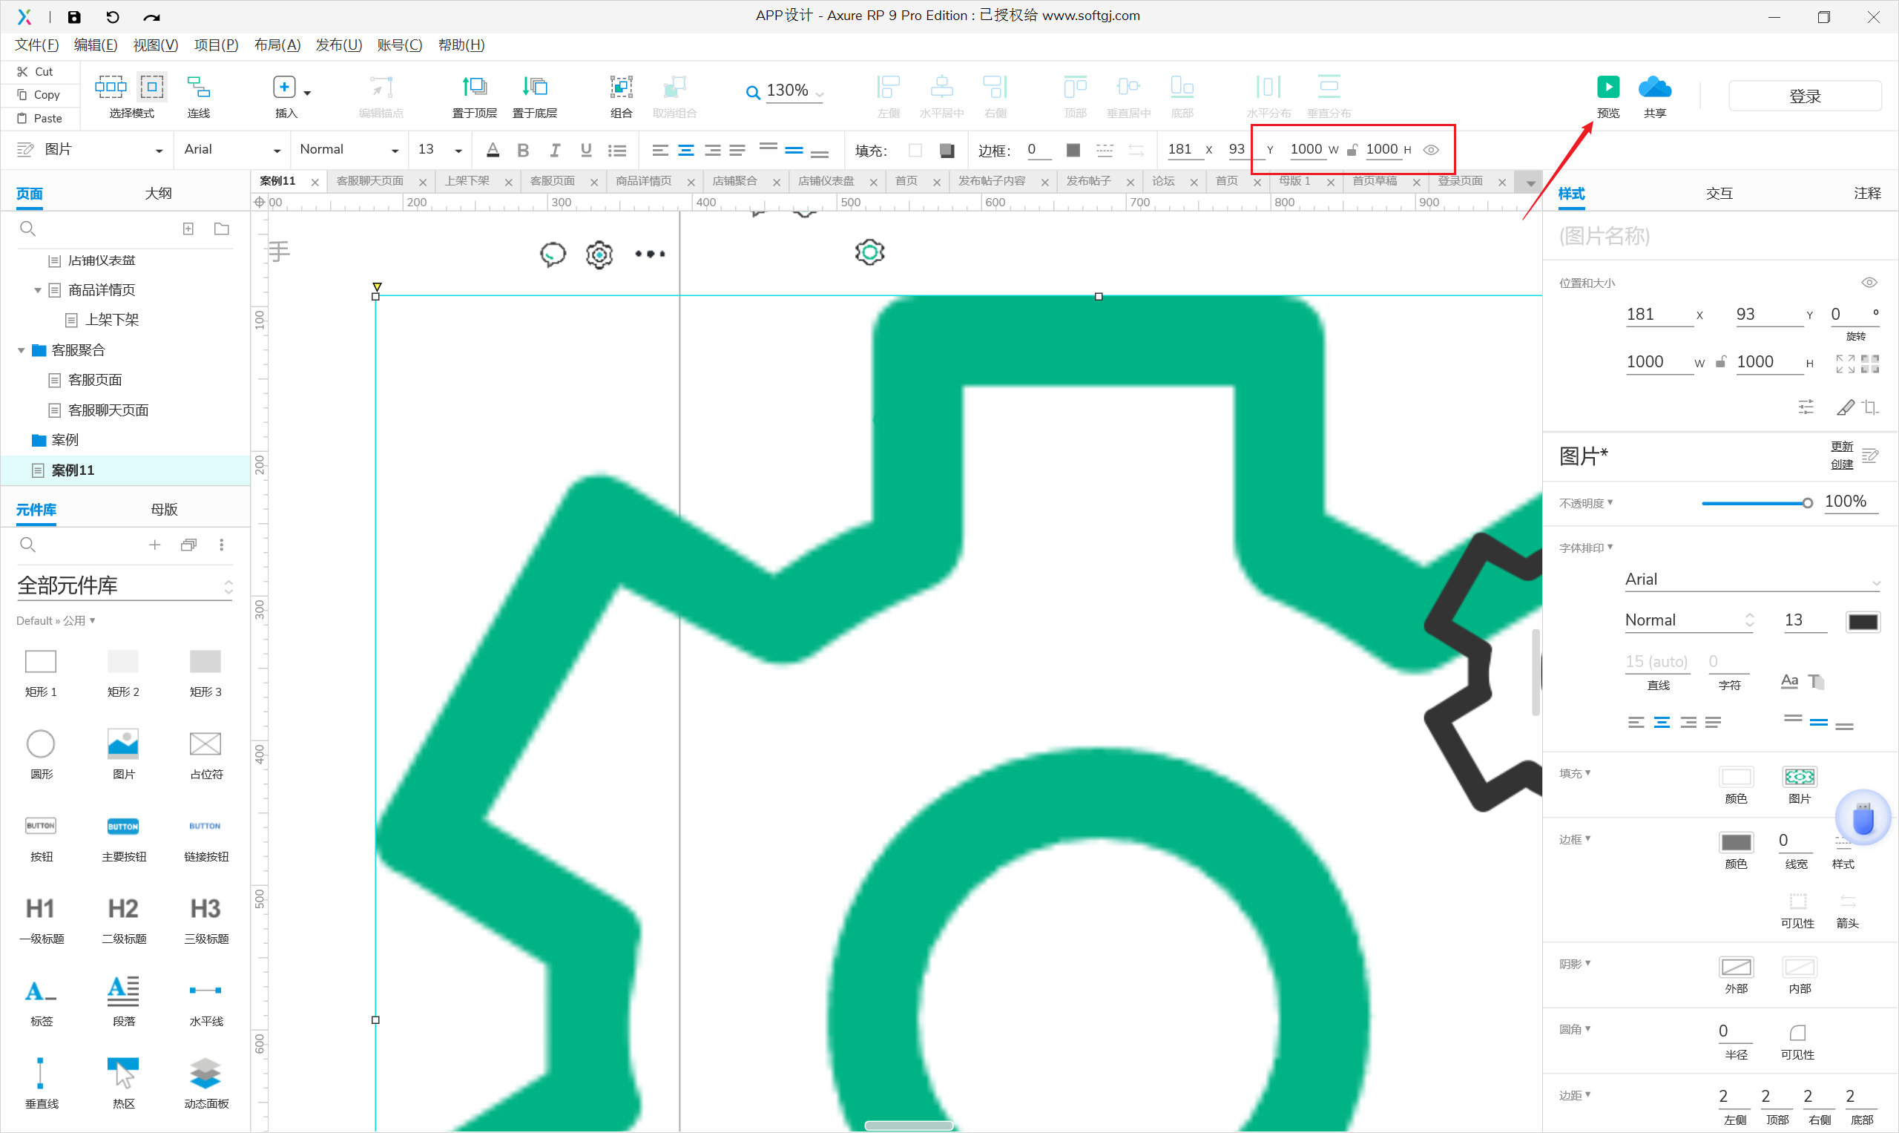This screenshot has width=1899, height=1133.
Task: Toggle aspect ratio lock in Style panel
Action: pos(1720,363)
